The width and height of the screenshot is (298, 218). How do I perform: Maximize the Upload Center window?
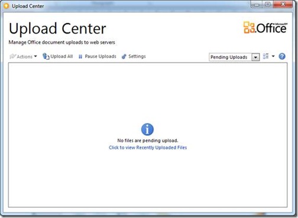(267, 5)
